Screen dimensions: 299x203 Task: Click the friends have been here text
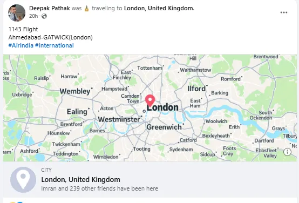(100, 188)
